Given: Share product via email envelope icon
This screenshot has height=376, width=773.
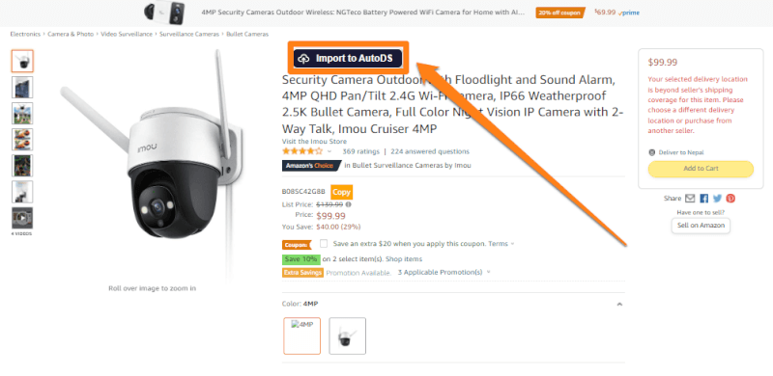Looking at the screenshot, I should (690, 199).
